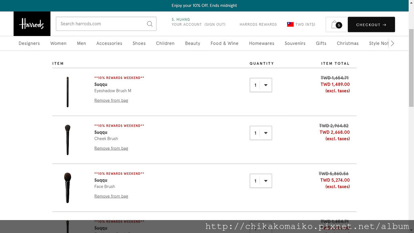Open the Shoes menu
Image resolution: width=414 pixels, height=233 pixels.
(x=139, y=43)
